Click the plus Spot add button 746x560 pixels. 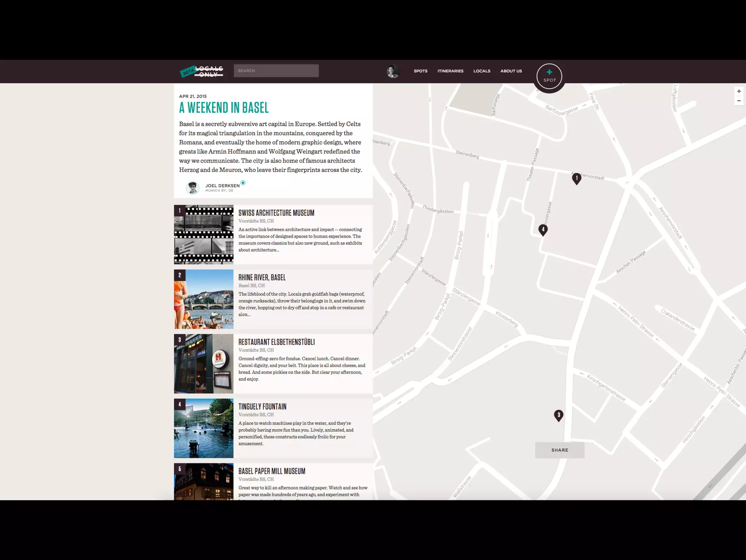coord(549,76)
